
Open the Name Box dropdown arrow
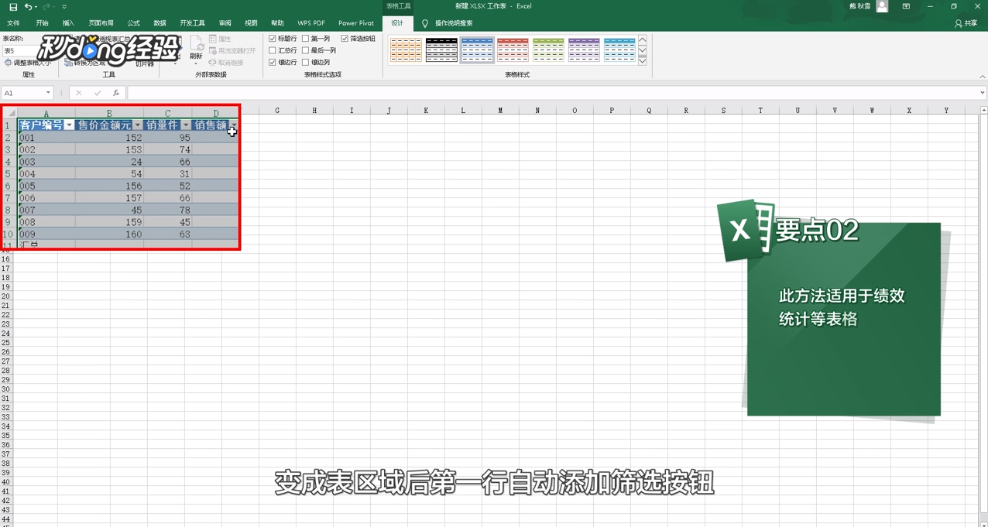point(48,93)
